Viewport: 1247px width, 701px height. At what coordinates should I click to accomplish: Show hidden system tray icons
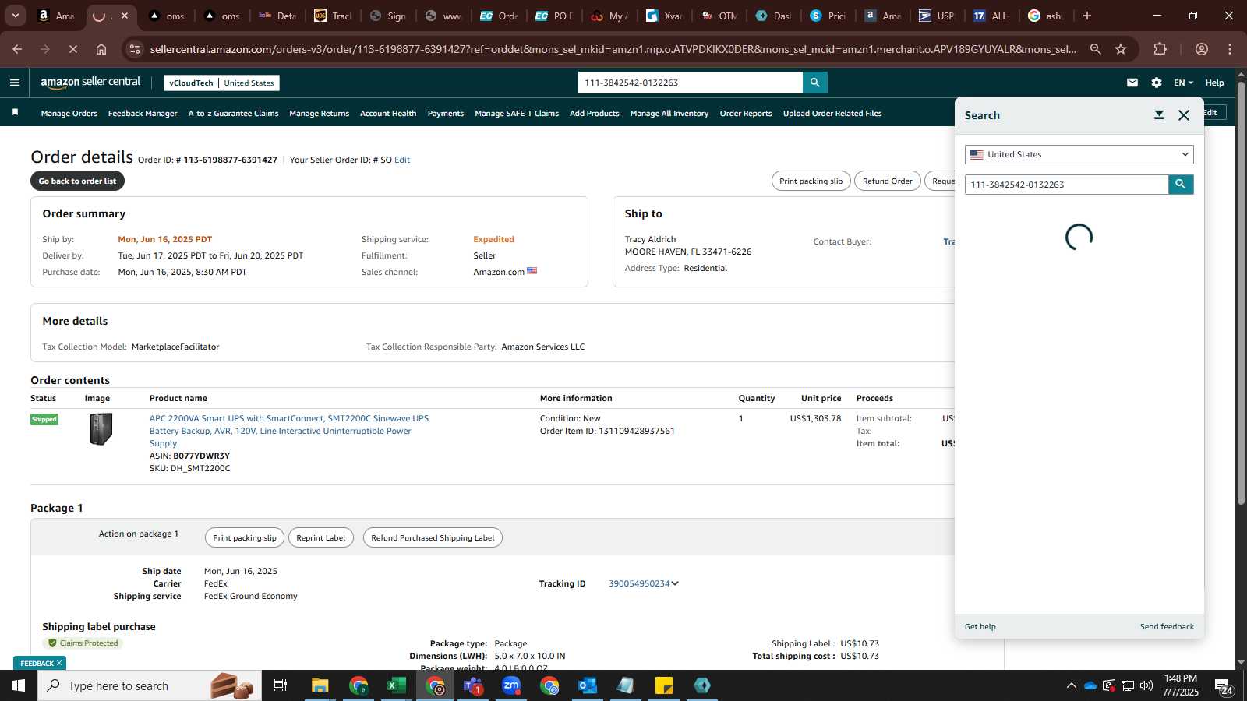coord(1071,685)
